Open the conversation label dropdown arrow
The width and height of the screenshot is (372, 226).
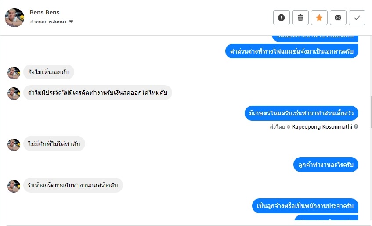71,22
